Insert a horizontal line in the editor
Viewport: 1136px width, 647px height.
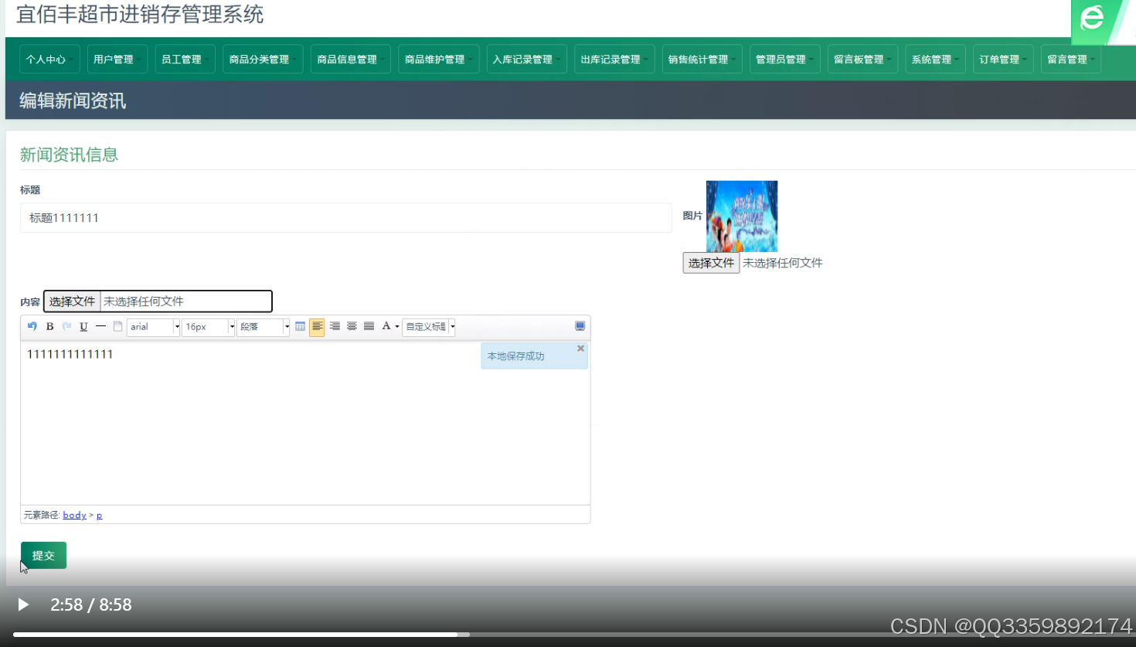click(100, 326)
